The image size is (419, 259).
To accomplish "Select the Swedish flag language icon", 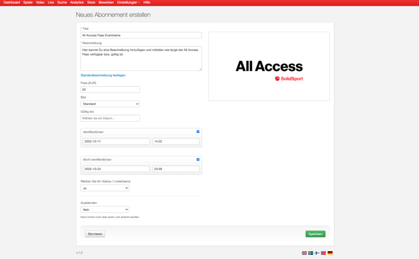I will (x=311, y=253).
